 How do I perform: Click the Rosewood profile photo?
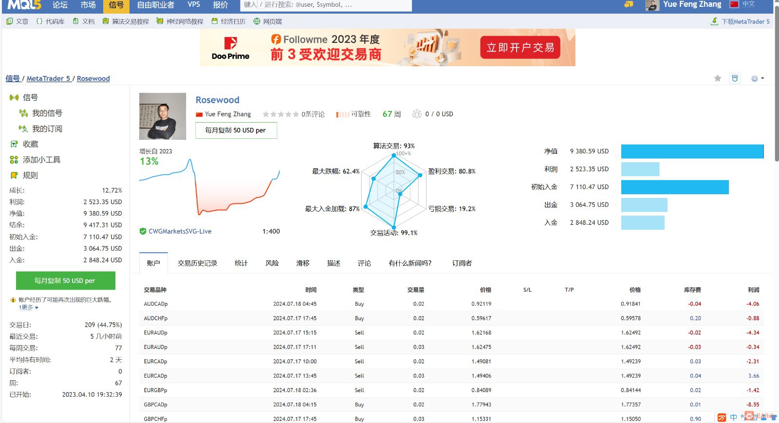[x=163, y=116]
